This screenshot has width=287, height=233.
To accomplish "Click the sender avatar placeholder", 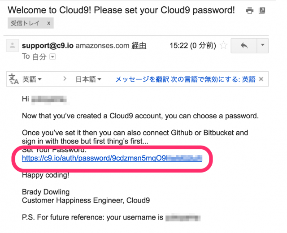I will point(13,46).
